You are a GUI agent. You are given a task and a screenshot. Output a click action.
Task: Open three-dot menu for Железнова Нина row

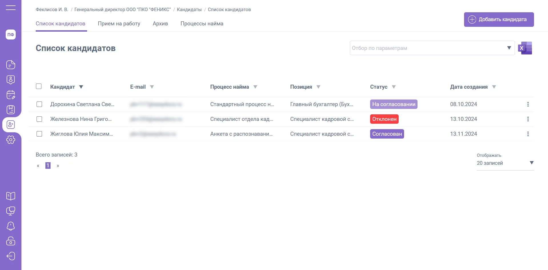coord(528,119)
